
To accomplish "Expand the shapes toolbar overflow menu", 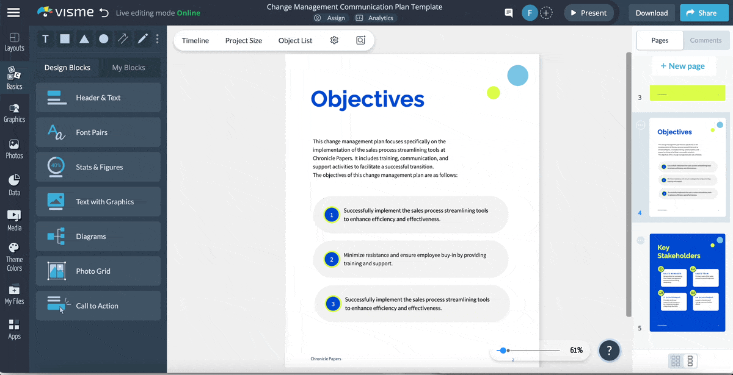I will coord(157,38).
